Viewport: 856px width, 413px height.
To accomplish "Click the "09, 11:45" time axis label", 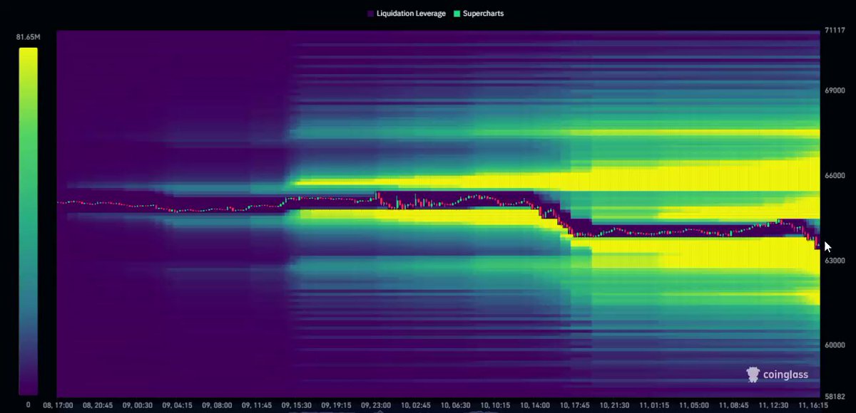I will coord(258,404).
